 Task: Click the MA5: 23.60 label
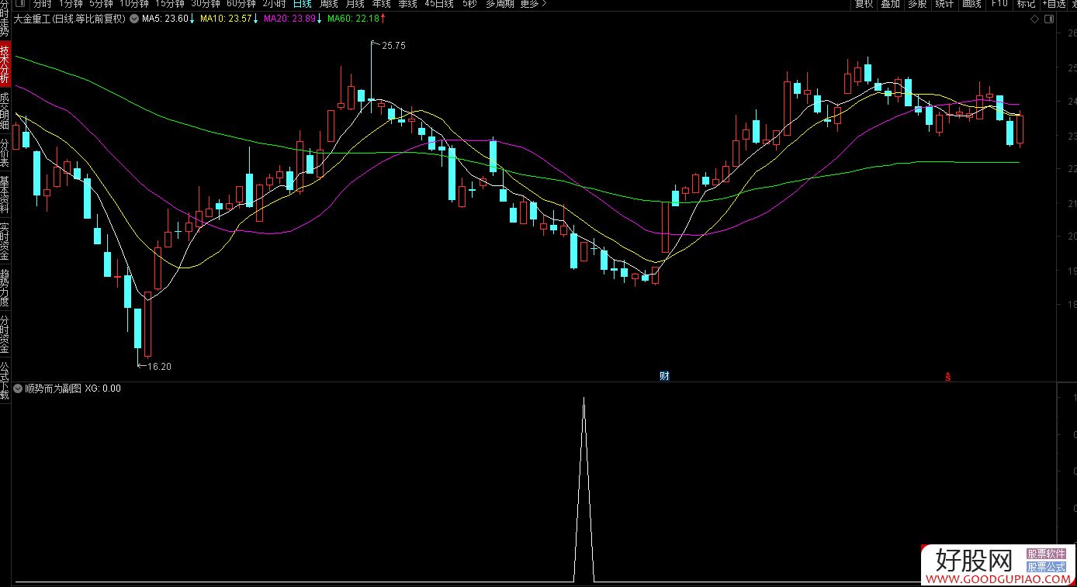pyautogui.click(x=165, y=19)
